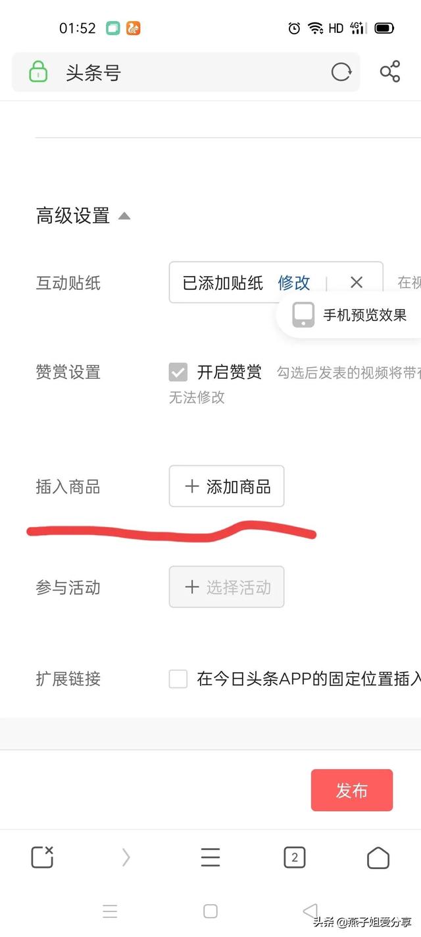Tap the Android recent apps button

point(110,911)
